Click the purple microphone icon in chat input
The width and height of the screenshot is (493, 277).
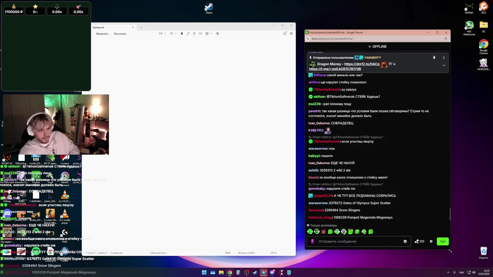(x=312, y=242)
